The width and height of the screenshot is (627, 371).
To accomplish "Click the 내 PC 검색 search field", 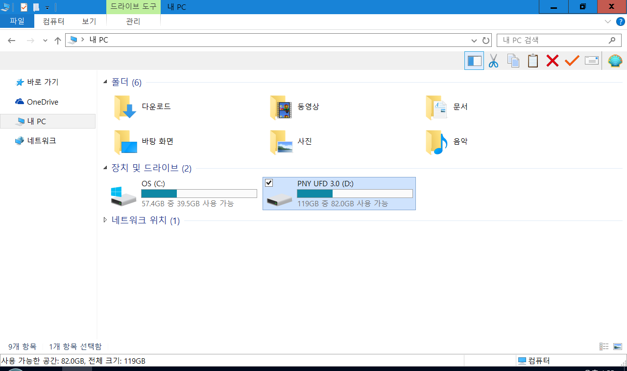I will coord(551,41).
